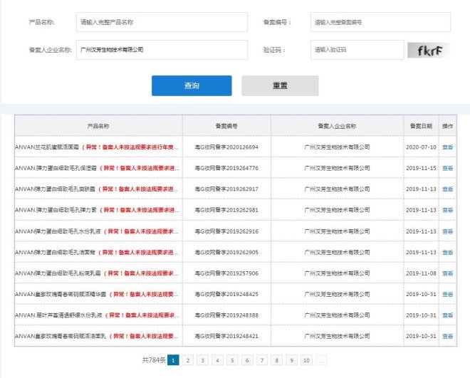Select the 备案人企业名称 text box
The height and width of the screenshot is (378, 470).
162,50
